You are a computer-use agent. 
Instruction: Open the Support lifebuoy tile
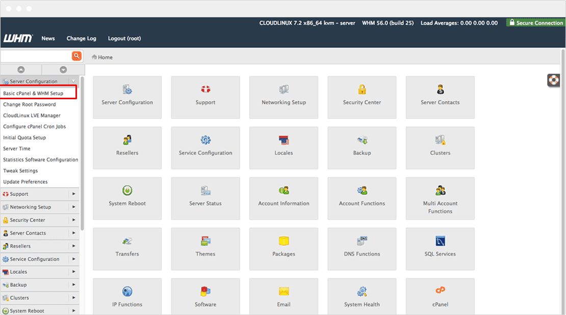coord(205,97)
